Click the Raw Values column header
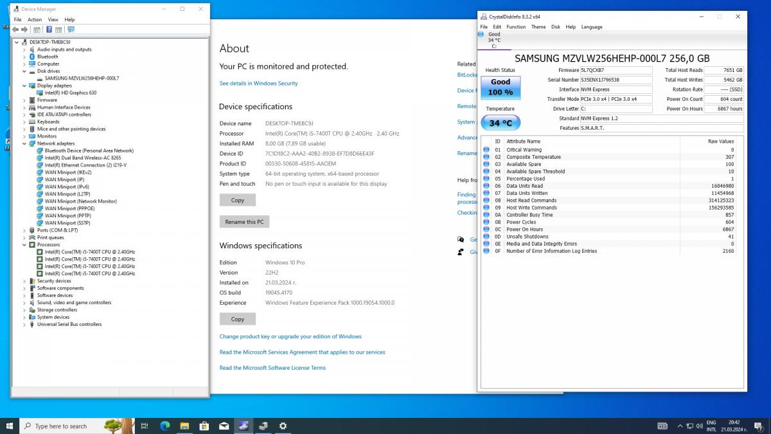This screenshot has width=771, height=434. coord(721,141)
